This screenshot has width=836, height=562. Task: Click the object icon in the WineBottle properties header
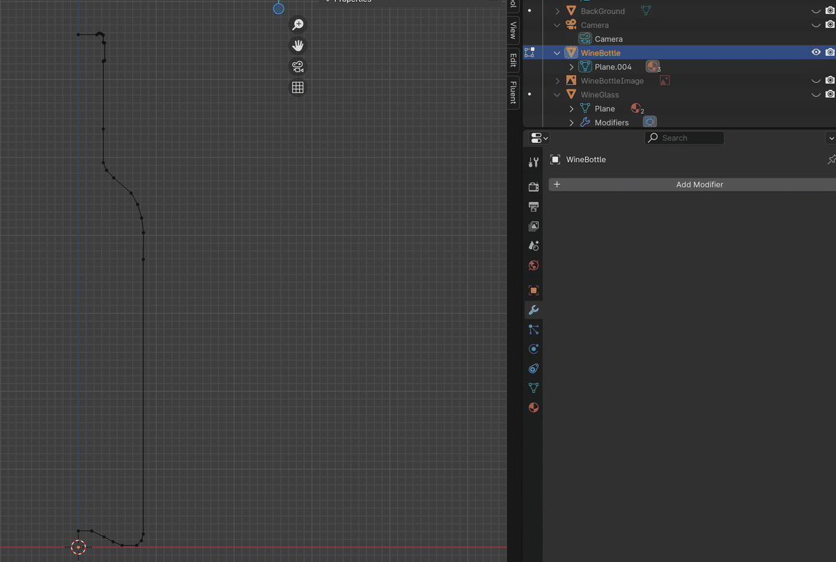coord(555,160)
